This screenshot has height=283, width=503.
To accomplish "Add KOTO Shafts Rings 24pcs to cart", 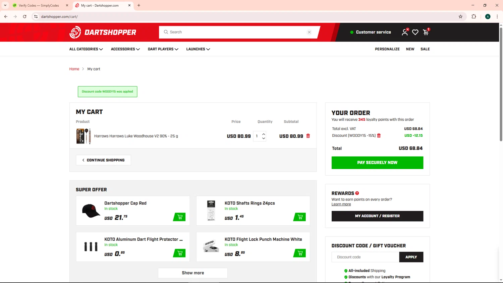I will point(299,217).
